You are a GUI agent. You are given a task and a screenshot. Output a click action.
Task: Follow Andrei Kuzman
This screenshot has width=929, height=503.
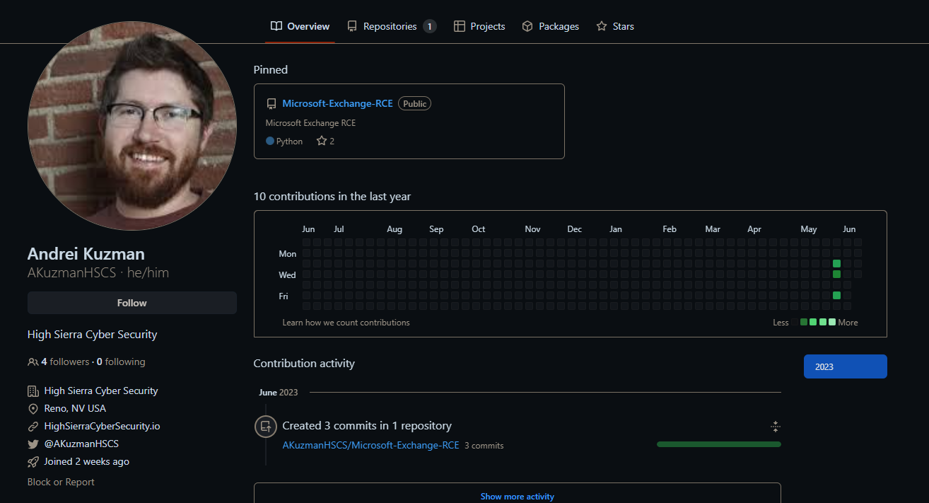point(132,303)
